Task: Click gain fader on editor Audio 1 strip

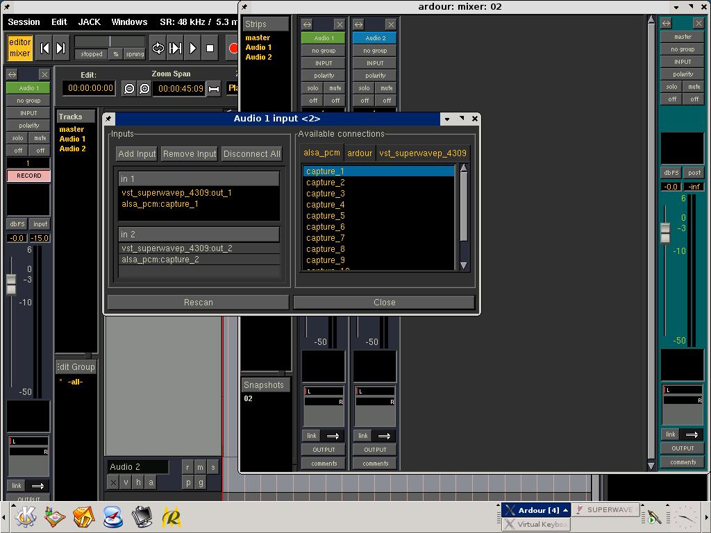Action: [11, 285]
